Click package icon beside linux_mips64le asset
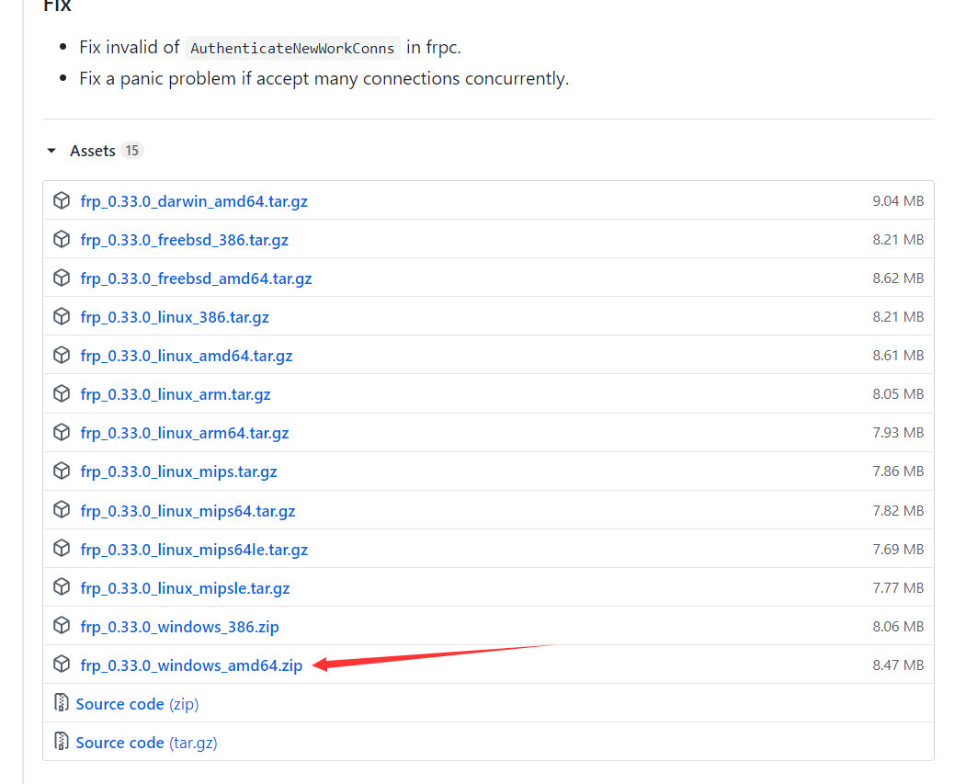This screenshot has height=784, width=966. pyautogui.click(x=62, y=548)
